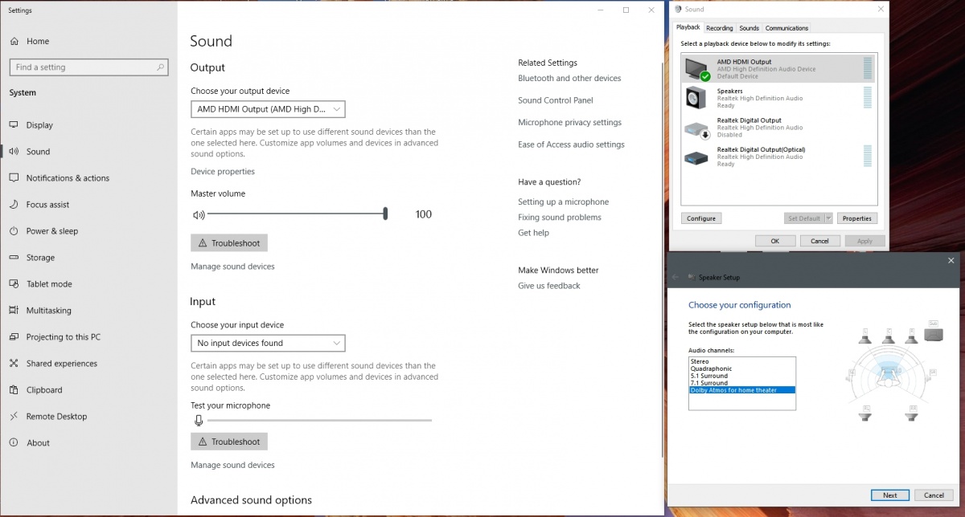
Task: Click the Storage drive icon in sidebar
Action: coord(14,258)
